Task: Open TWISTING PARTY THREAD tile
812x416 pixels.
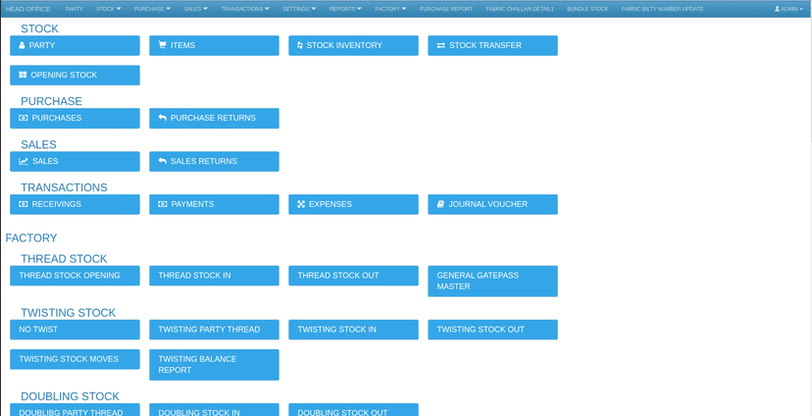Action: (x=214, y=330)
